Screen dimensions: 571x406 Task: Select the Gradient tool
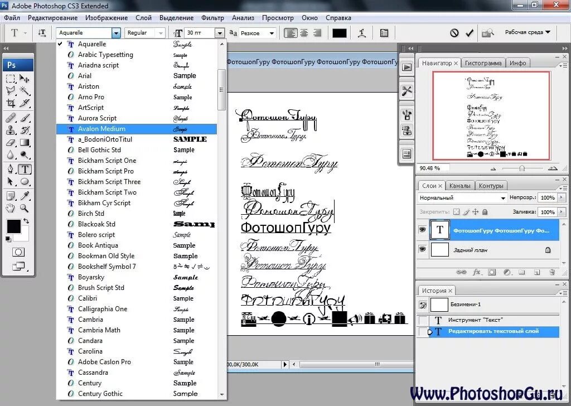pos(25,142)
